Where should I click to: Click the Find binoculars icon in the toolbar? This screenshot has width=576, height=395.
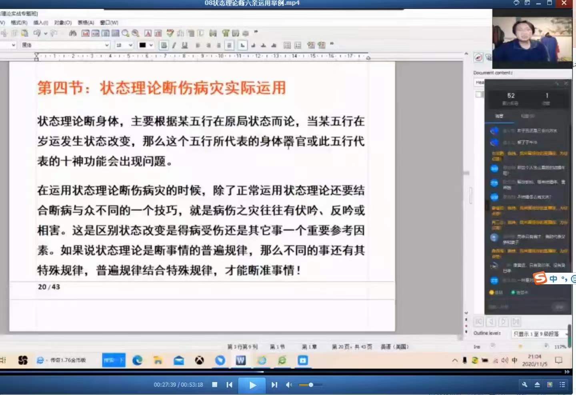click(72, 33)
